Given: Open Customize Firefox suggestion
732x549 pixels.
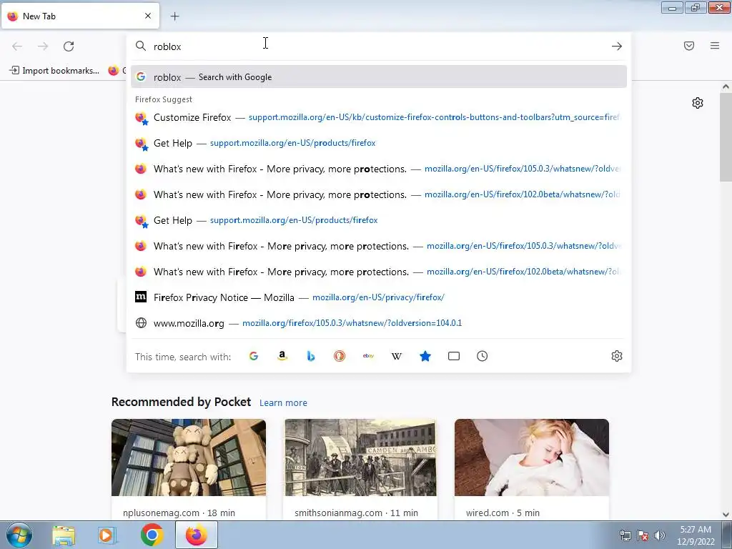Looking at the screenshot, I should click(379, 117).
